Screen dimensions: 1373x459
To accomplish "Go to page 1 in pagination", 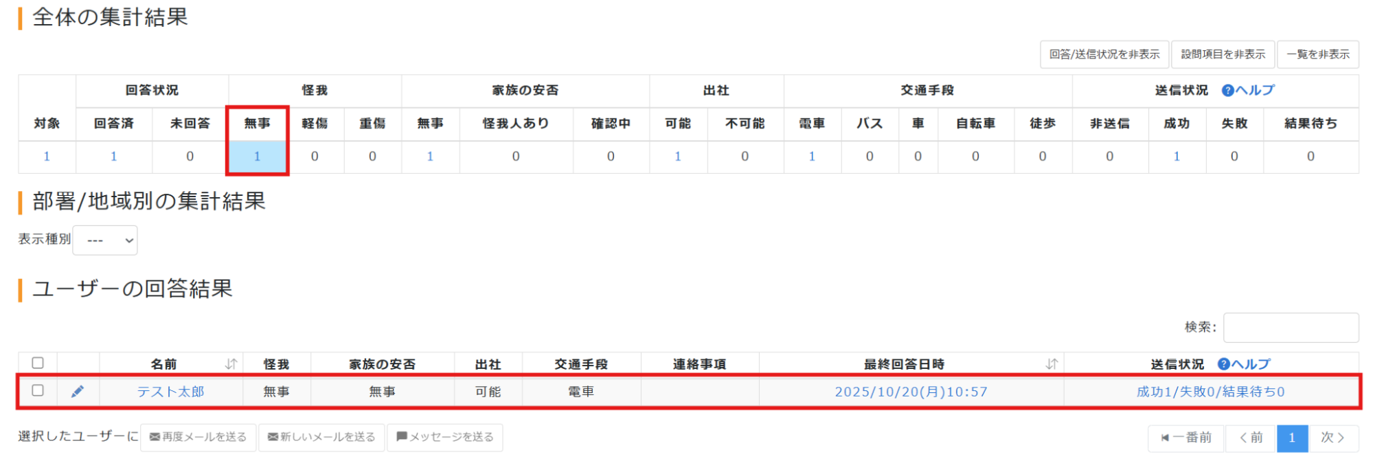I will [x=1291, y=438].
